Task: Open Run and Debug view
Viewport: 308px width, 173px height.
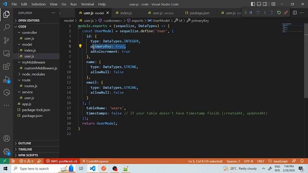Action: point(6,79)
